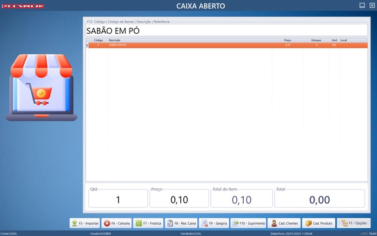Open F10 - Suprimento

249,223
